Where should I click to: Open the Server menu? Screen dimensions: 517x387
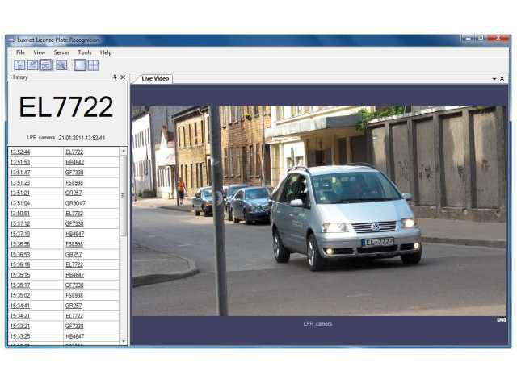pos(61,52)
